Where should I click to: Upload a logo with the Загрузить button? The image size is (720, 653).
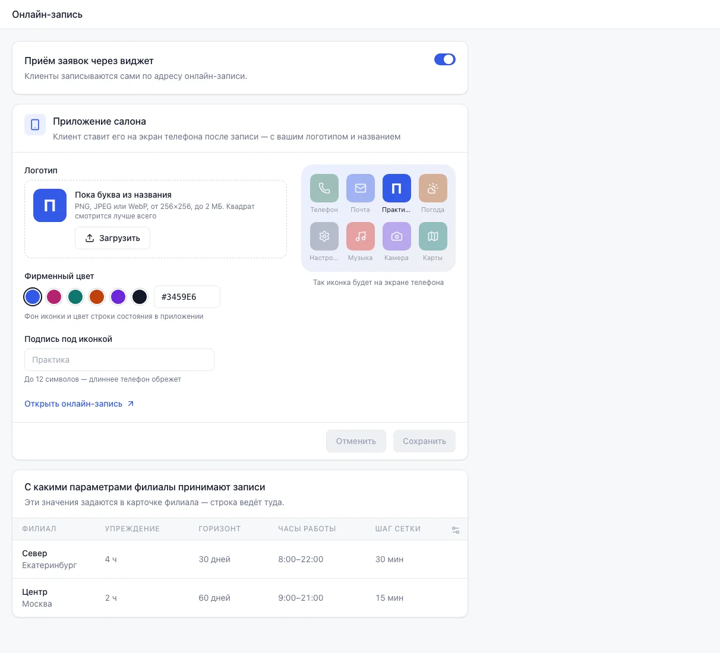112,238
